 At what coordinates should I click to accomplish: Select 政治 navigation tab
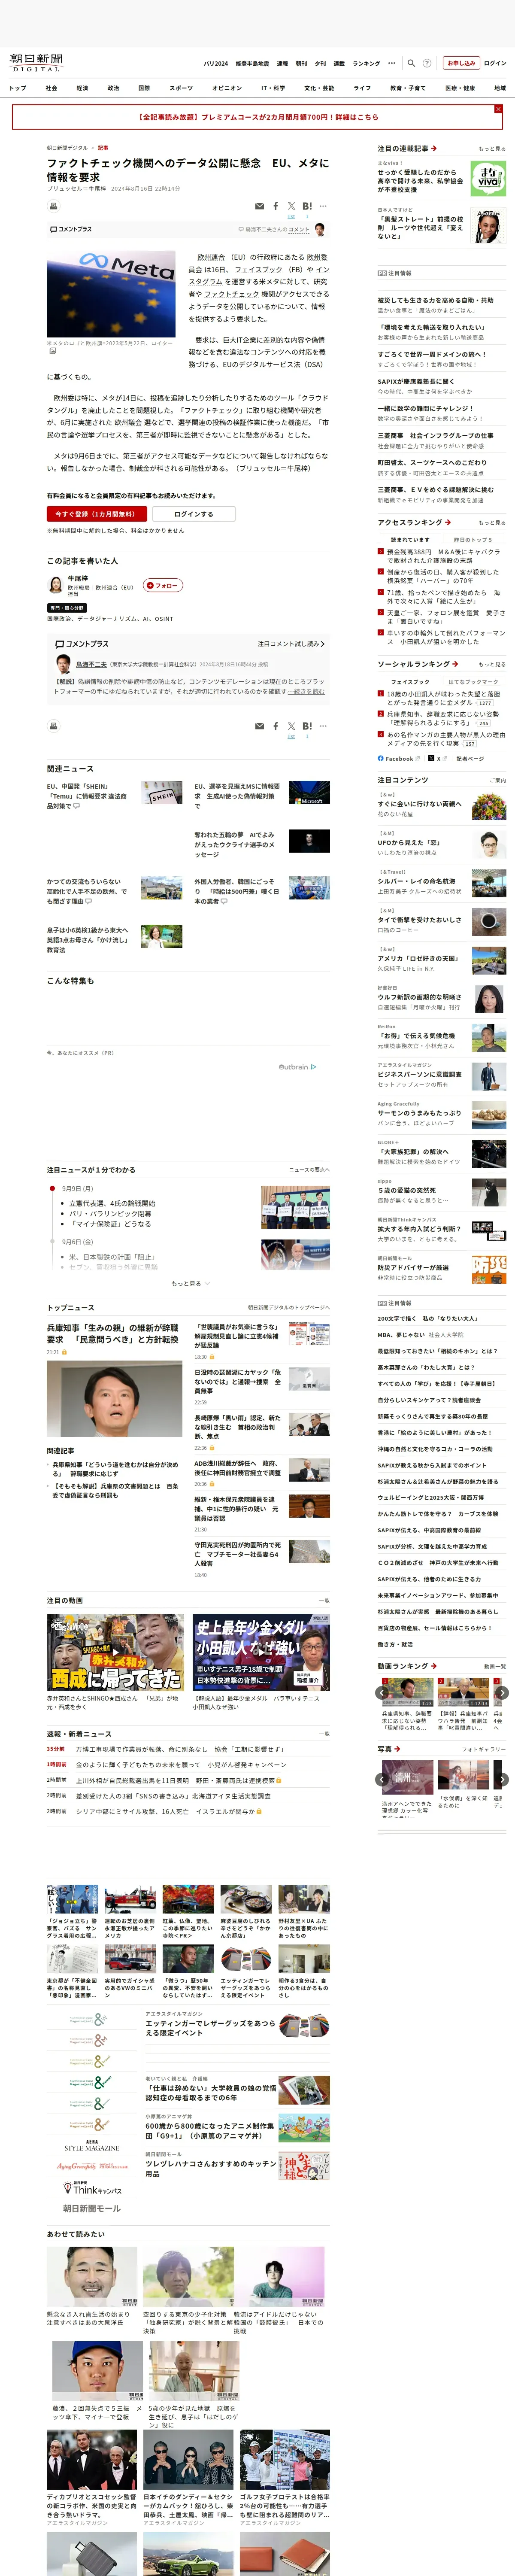tap(113, 88)
